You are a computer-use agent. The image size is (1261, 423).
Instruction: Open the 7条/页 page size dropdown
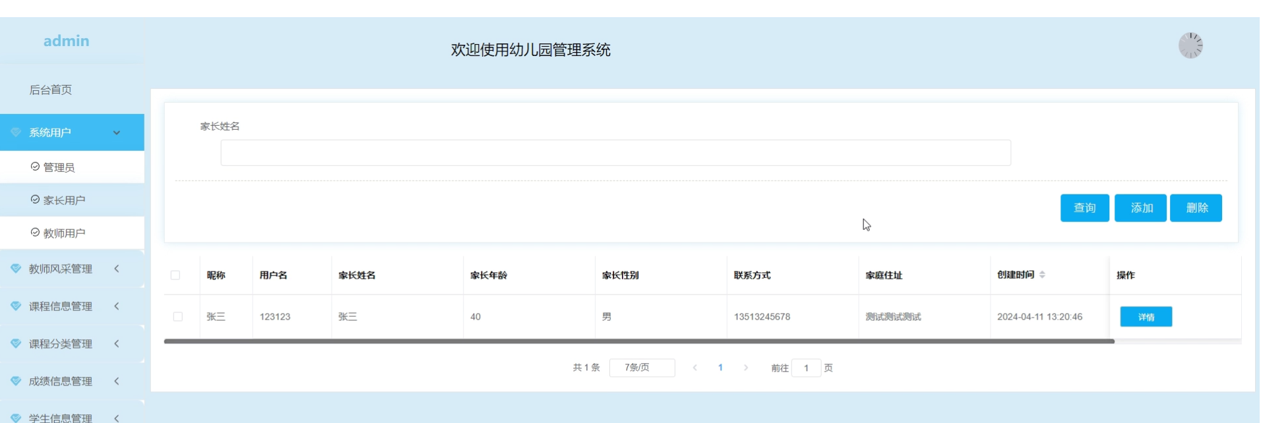click(642, 368)
